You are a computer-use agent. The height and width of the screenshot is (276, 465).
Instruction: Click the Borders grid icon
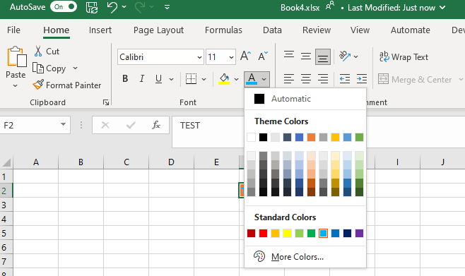191,79
